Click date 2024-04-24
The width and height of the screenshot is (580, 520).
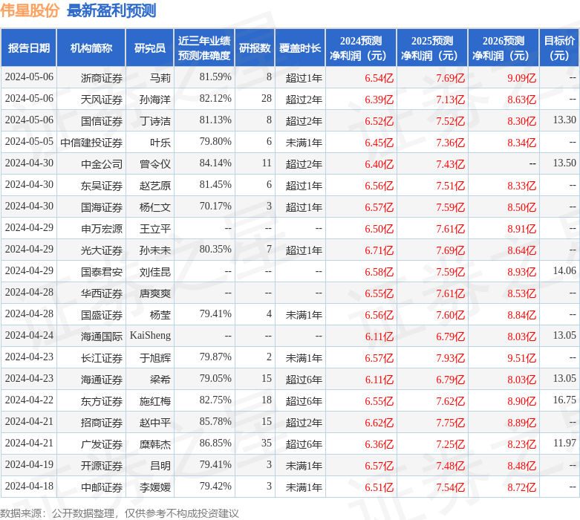coord(29,336)
